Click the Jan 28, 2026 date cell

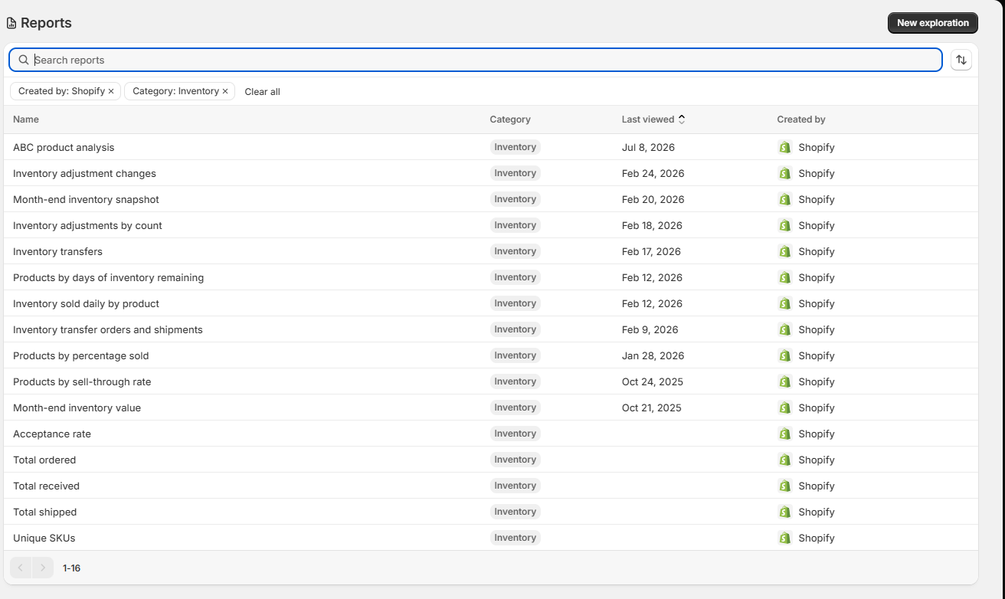pyautogui.click(x=653, y=355)
